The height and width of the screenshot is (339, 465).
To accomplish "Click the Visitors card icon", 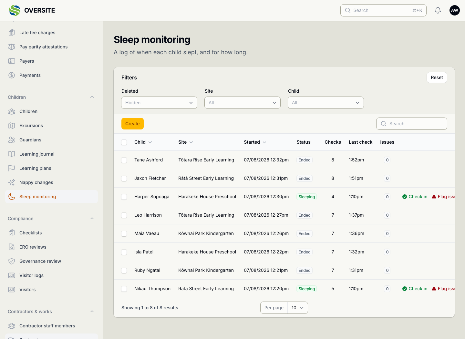I will click(x=12, y=290).
